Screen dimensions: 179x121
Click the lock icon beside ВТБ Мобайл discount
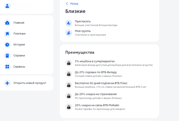69,107
